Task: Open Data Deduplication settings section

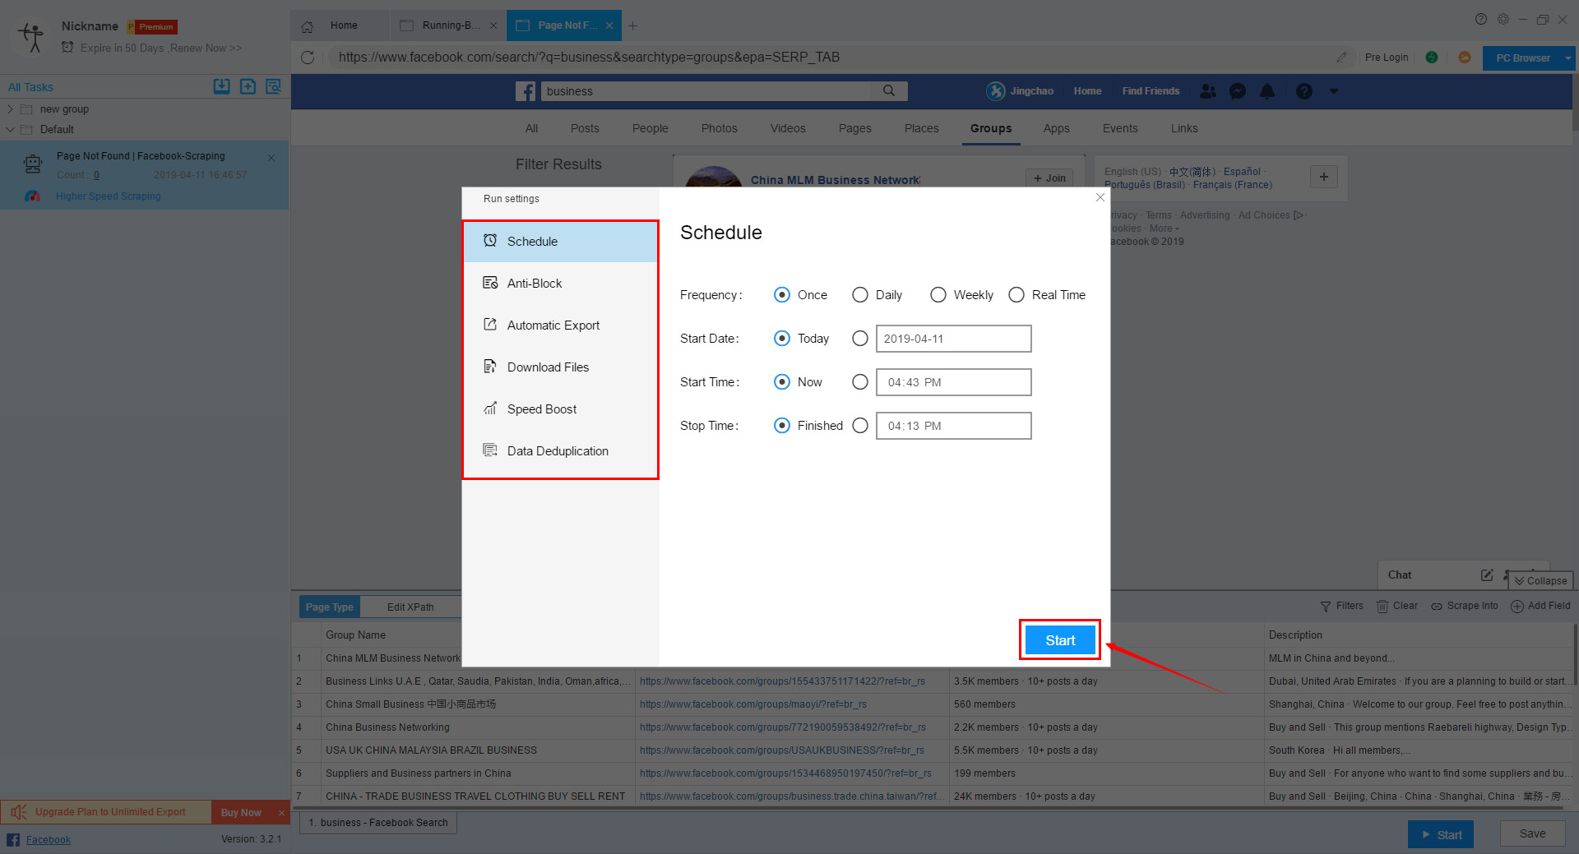Action: (560, 451)
